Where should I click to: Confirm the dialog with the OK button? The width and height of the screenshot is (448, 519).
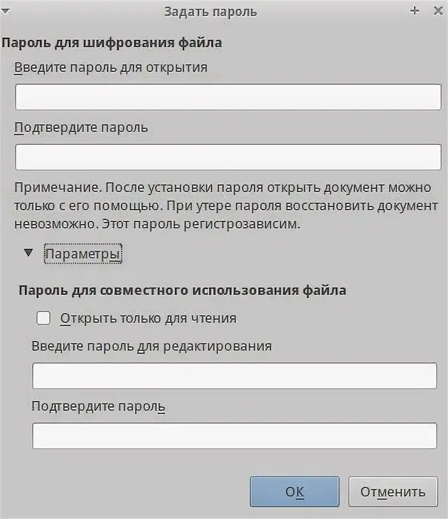click(295, 492)
